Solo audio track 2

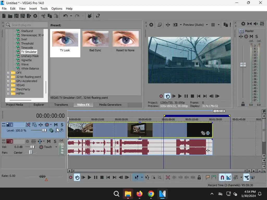click(55, 141)
